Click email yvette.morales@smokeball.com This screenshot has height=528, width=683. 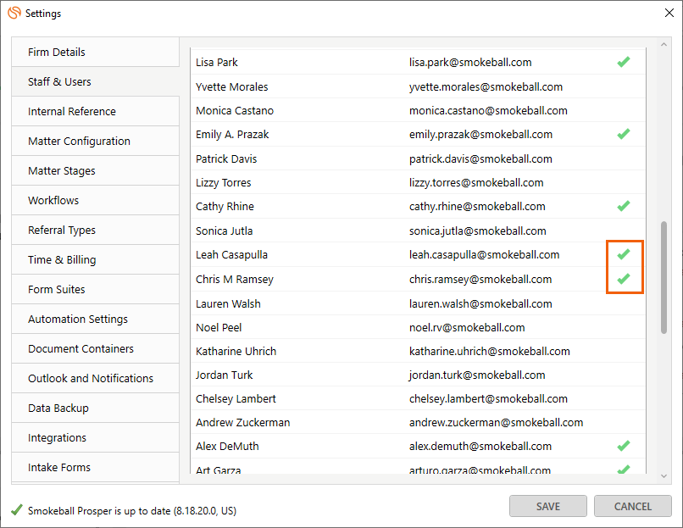point(486,86)
